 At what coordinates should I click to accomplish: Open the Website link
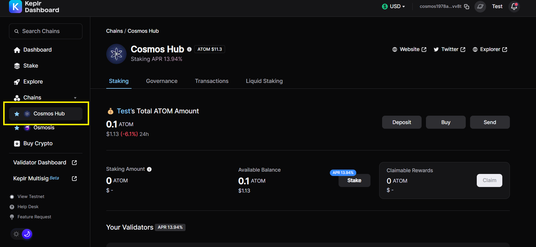pos(409,50)
